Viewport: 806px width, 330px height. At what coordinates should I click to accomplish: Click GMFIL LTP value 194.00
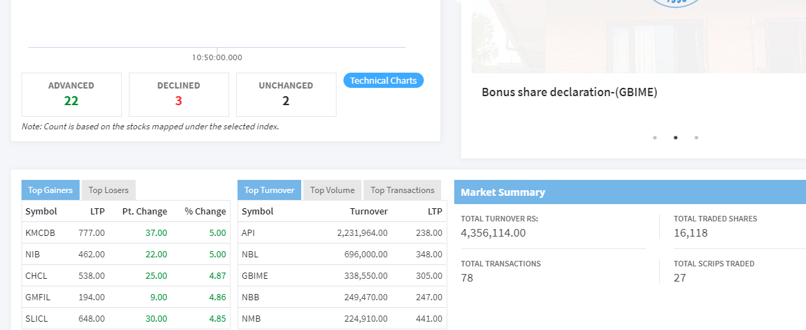91,297
